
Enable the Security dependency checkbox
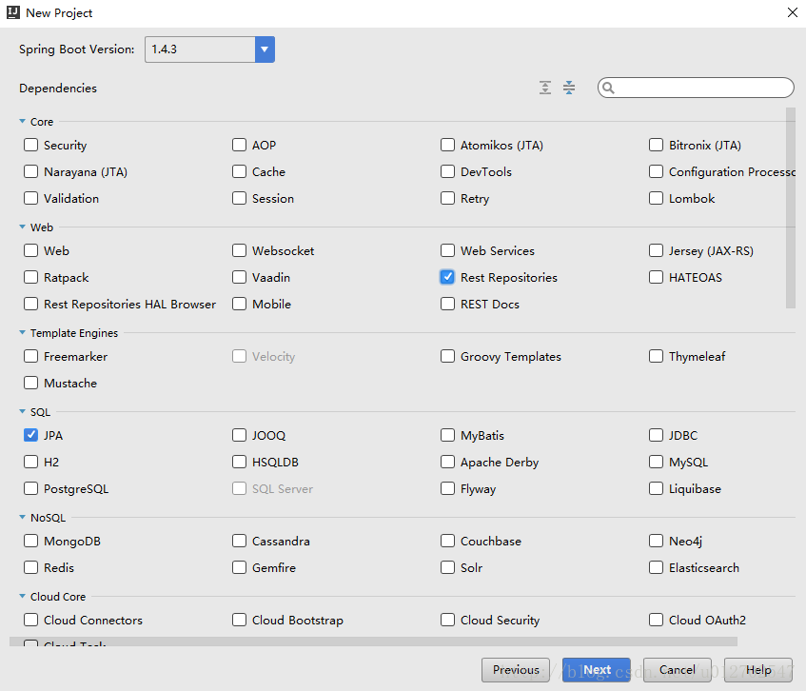click(31, 146)
